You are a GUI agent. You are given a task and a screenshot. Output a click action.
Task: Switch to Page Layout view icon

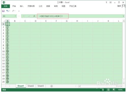pyautogui.click(x=108, y=90)
